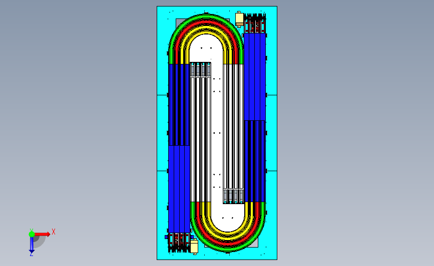Select the pale yellow motor box at model bottom

pos(194,247)
